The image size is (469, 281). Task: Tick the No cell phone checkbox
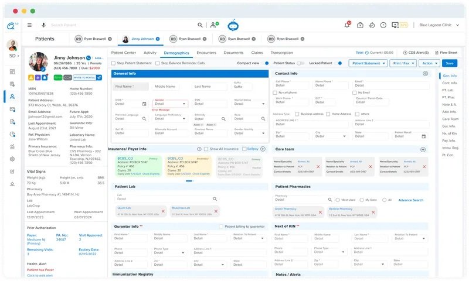coord(277,92)
